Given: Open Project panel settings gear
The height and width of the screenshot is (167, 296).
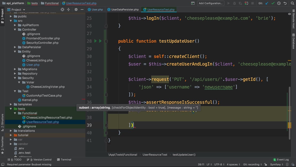Looking at the screenshot, I should tap(76, 10).
